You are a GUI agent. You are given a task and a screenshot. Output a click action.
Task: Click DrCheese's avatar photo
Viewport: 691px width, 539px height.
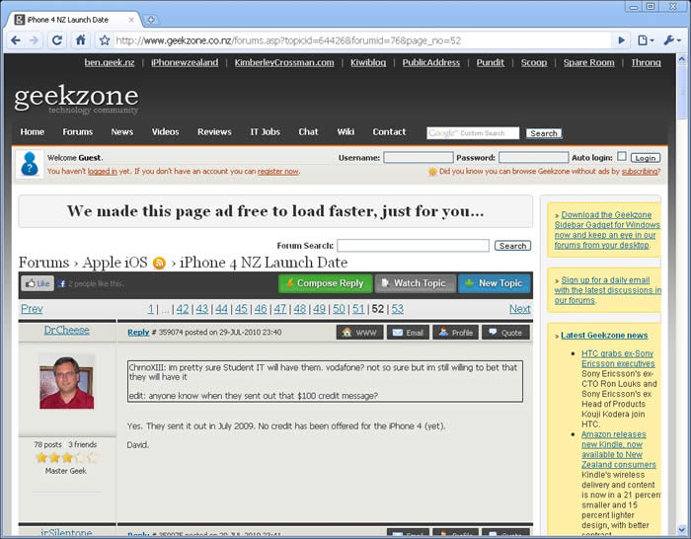tap(66, 382)
